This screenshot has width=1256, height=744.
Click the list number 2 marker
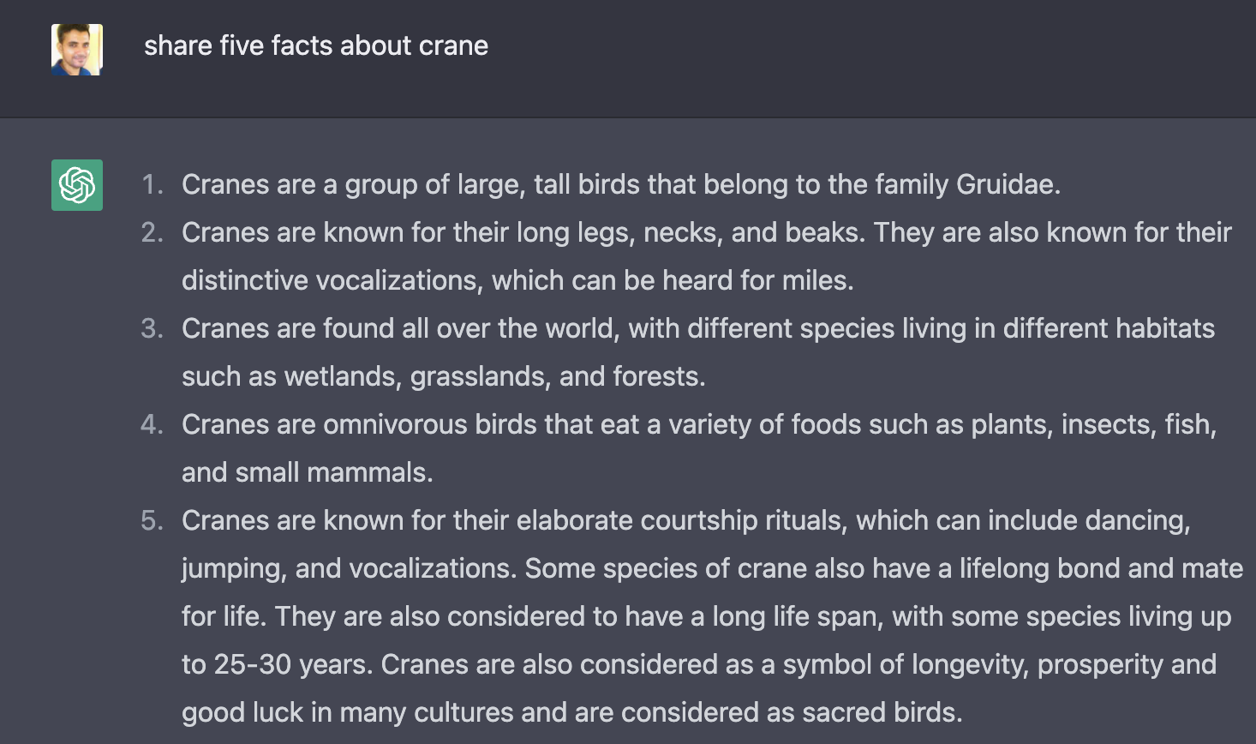coord(152,232)
